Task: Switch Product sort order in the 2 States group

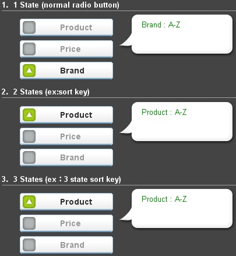Action: (66, 115)
